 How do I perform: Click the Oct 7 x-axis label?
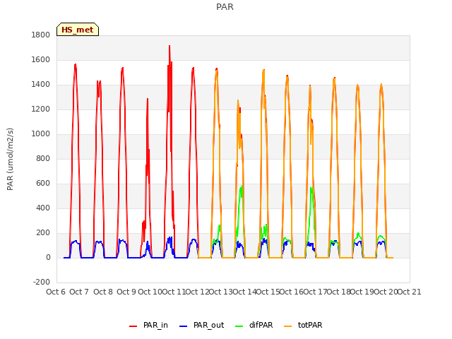(79, 292)
